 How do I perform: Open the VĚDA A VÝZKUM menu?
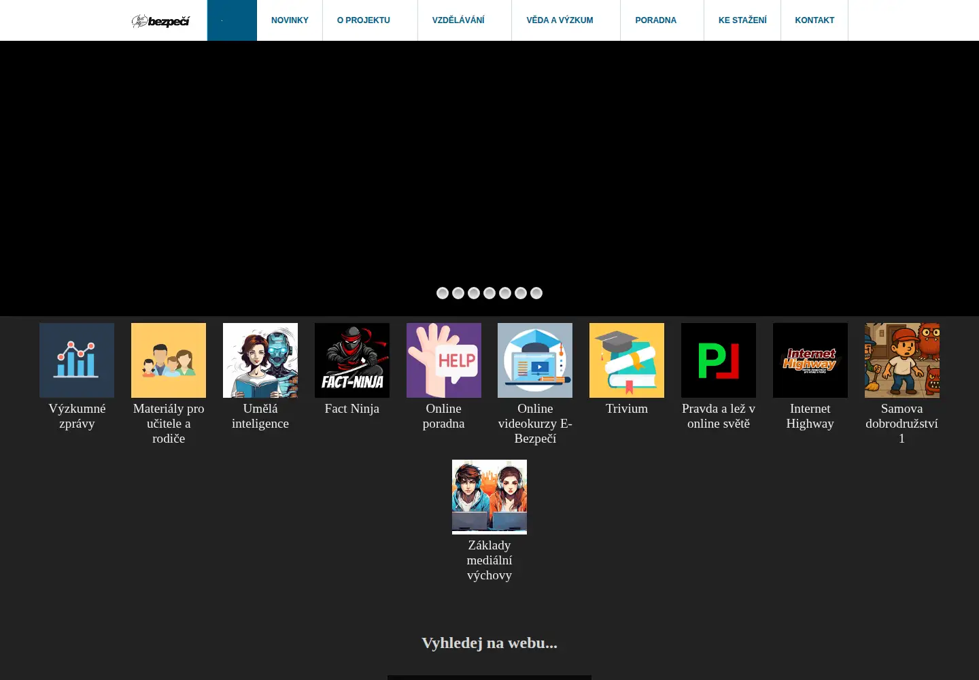[560, 20]
